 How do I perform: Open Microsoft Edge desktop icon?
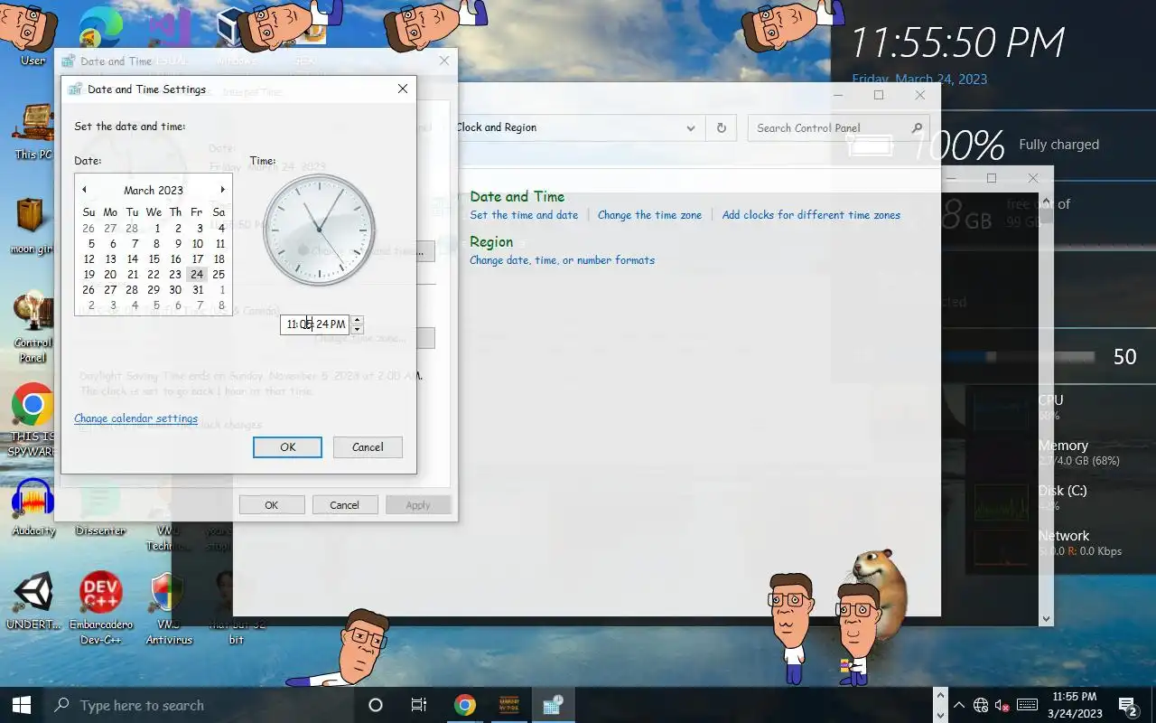(100, 32)
